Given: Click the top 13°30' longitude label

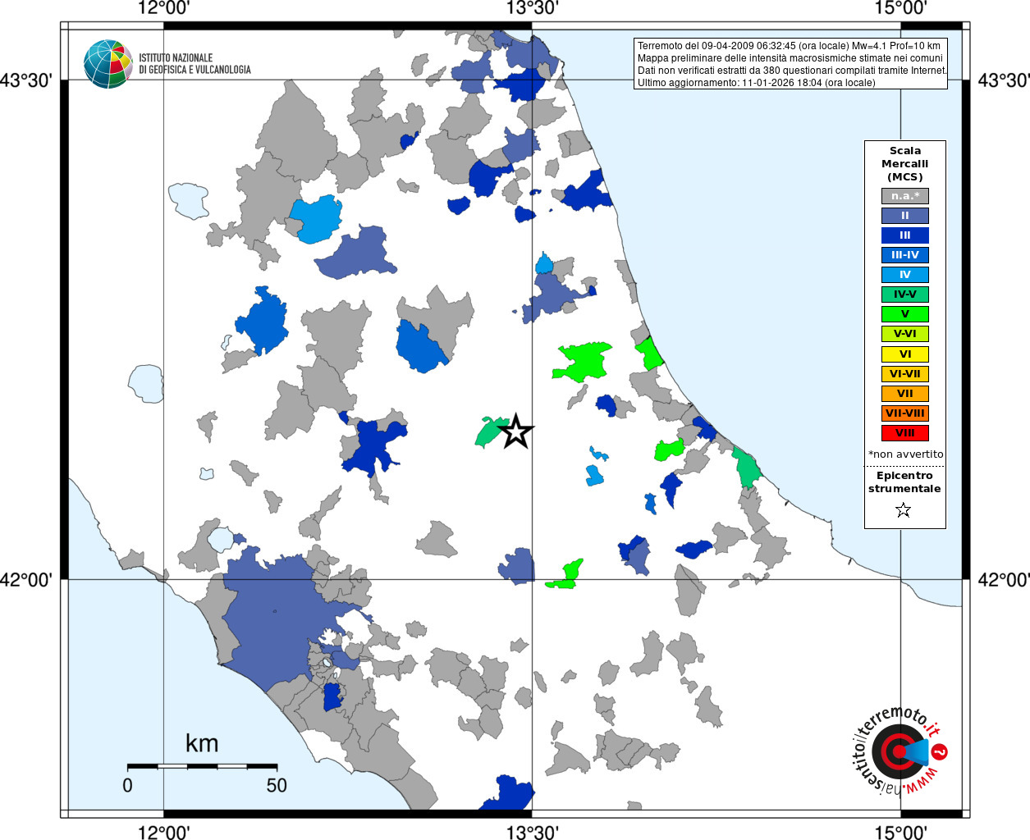Looking at the screenshot, I should click(x=532, y=8).
